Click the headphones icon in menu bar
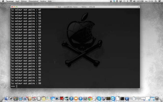Viewport: 163px width, 102px height. [111, 1]
